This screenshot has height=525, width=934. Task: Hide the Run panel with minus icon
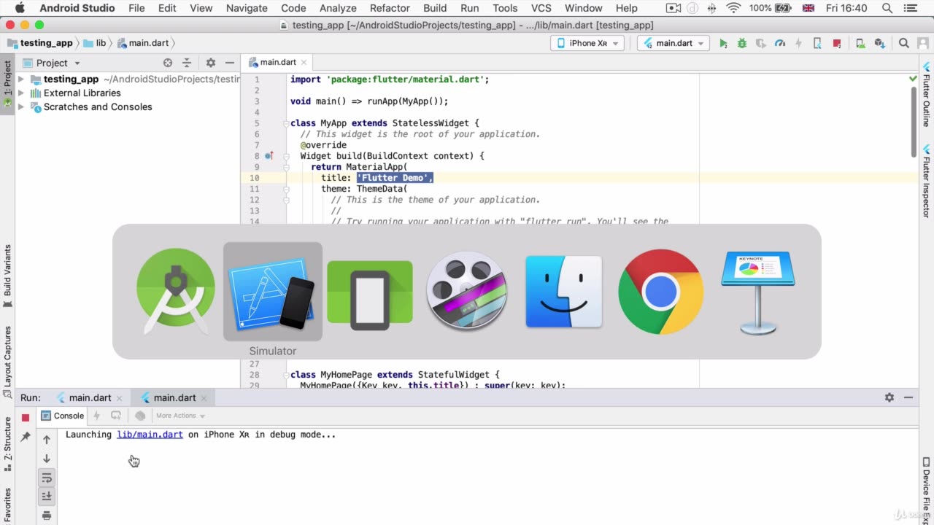pyautogui.click(x=908, y=397)
